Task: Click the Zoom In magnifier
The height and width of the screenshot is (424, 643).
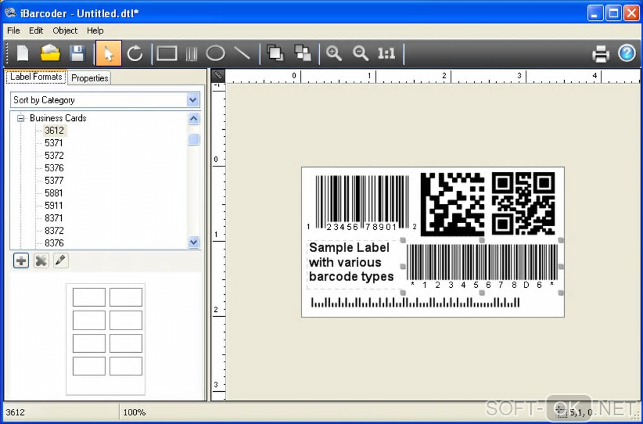Action: pyautogui.click(x=333, y=54)
